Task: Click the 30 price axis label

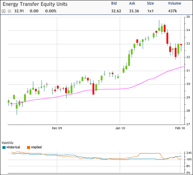Action: [x=188, y=84]
